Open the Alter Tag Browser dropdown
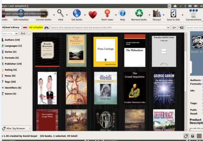 16,128
